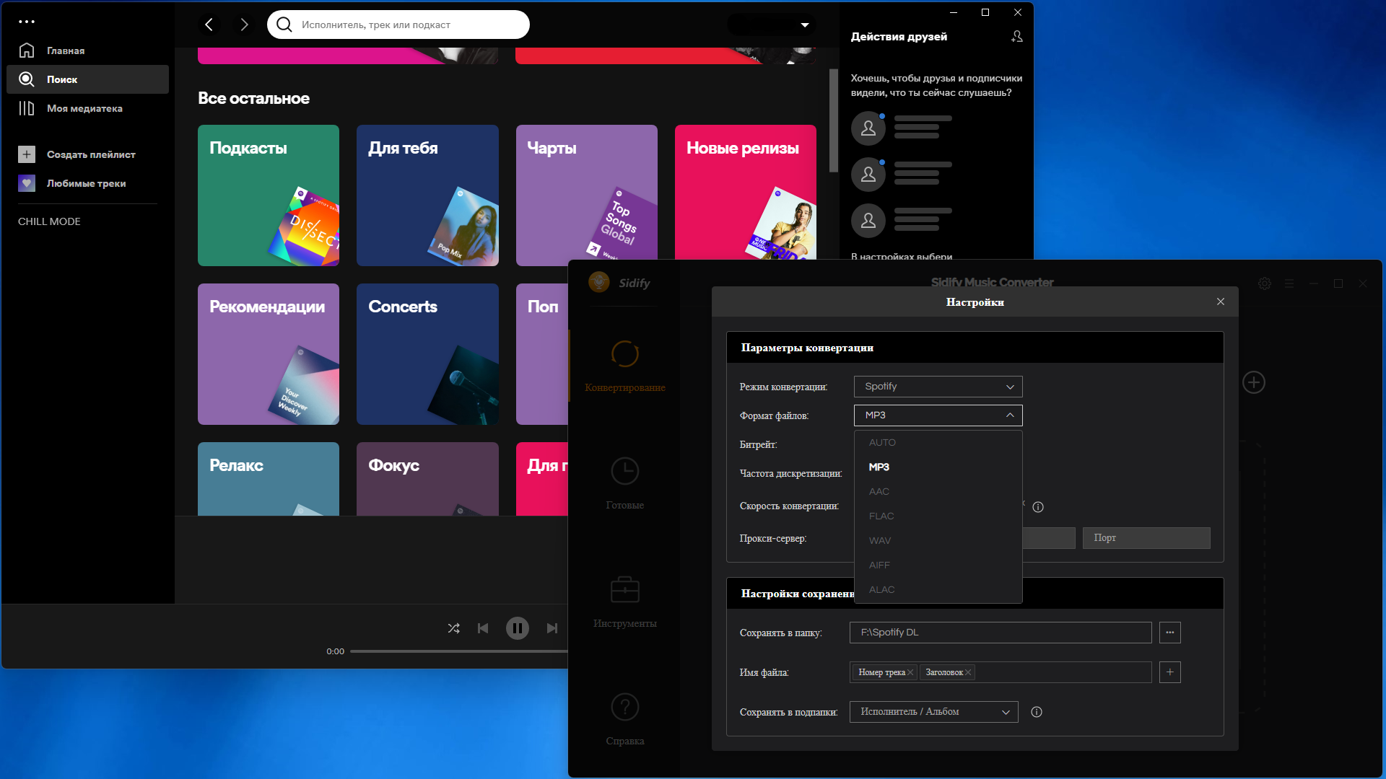
Task: Open the Чарты category card
Action: (x=586, y=193)
